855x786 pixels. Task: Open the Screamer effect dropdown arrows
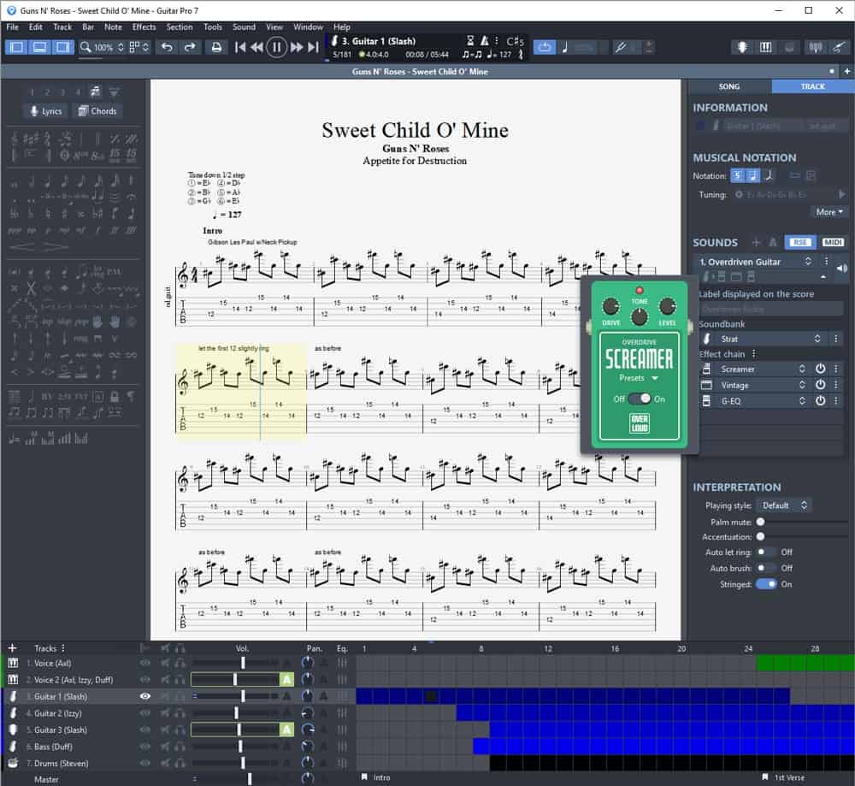802,369
